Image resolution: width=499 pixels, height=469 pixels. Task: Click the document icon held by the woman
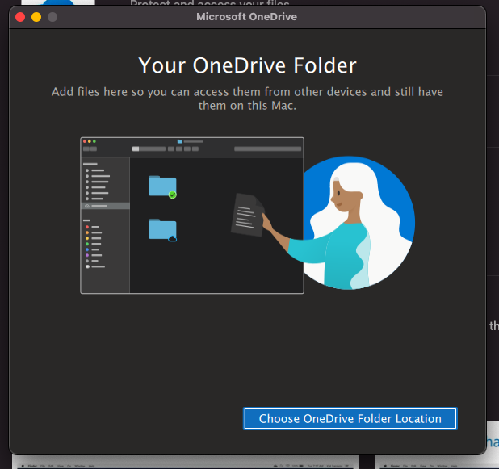point(249,213)
